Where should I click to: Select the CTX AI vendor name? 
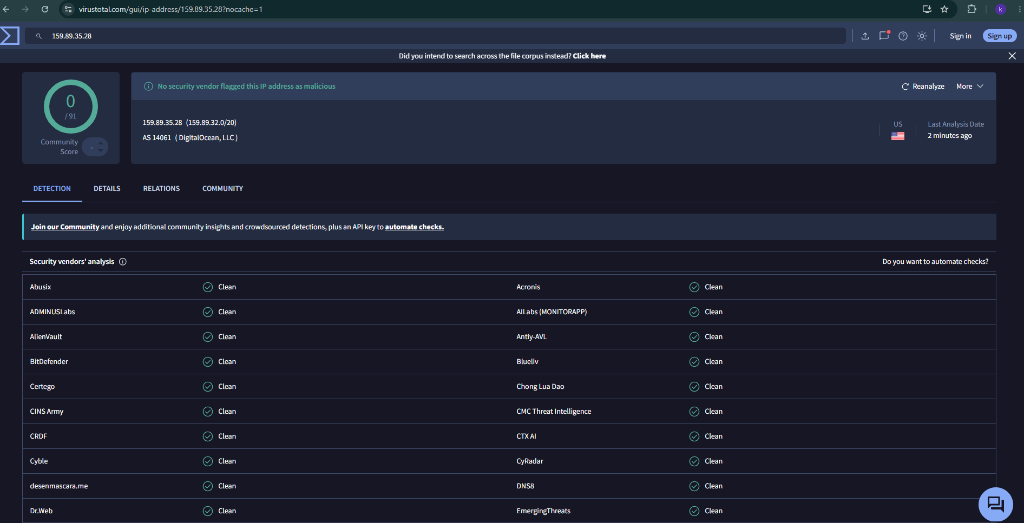point(526,436)
